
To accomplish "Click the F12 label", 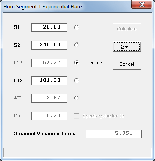I will 18,80.
